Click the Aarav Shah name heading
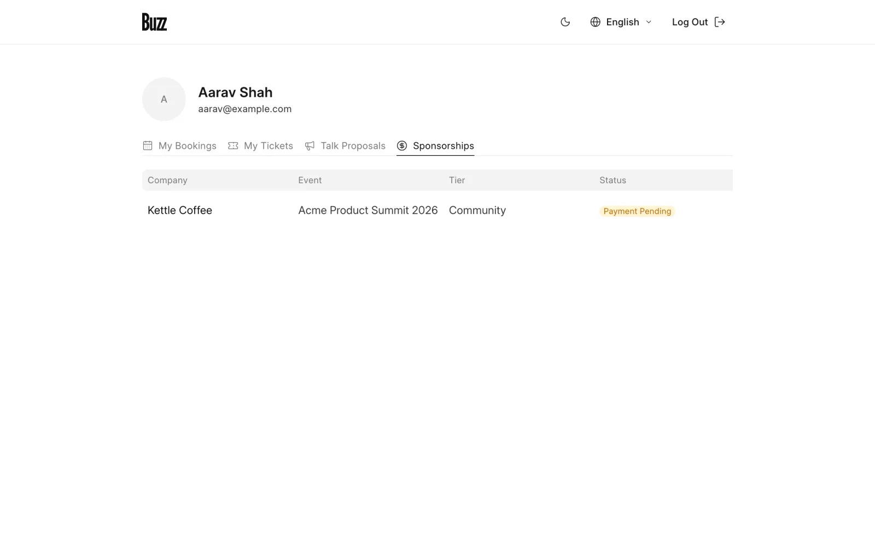Screen dimensions: 875x547 click(x=235, y=92)
